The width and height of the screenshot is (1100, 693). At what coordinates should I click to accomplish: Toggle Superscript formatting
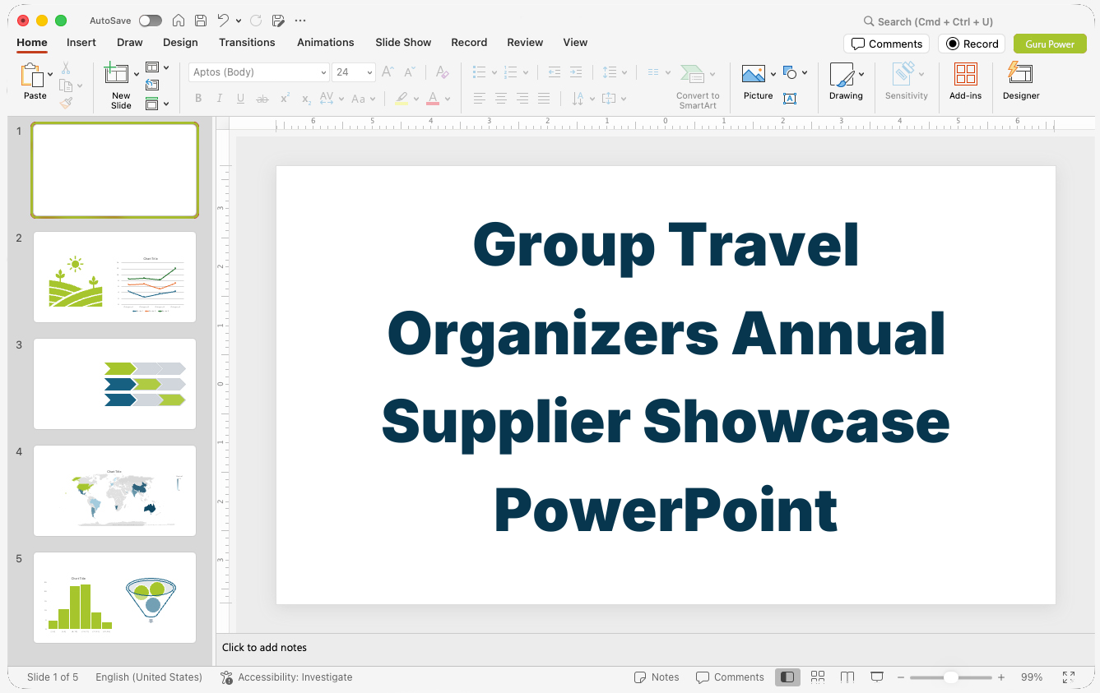point(285,99)
